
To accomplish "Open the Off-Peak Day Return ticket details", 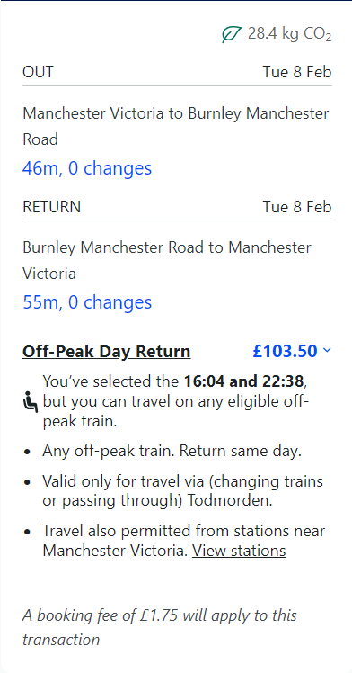I will coord(107,351).
